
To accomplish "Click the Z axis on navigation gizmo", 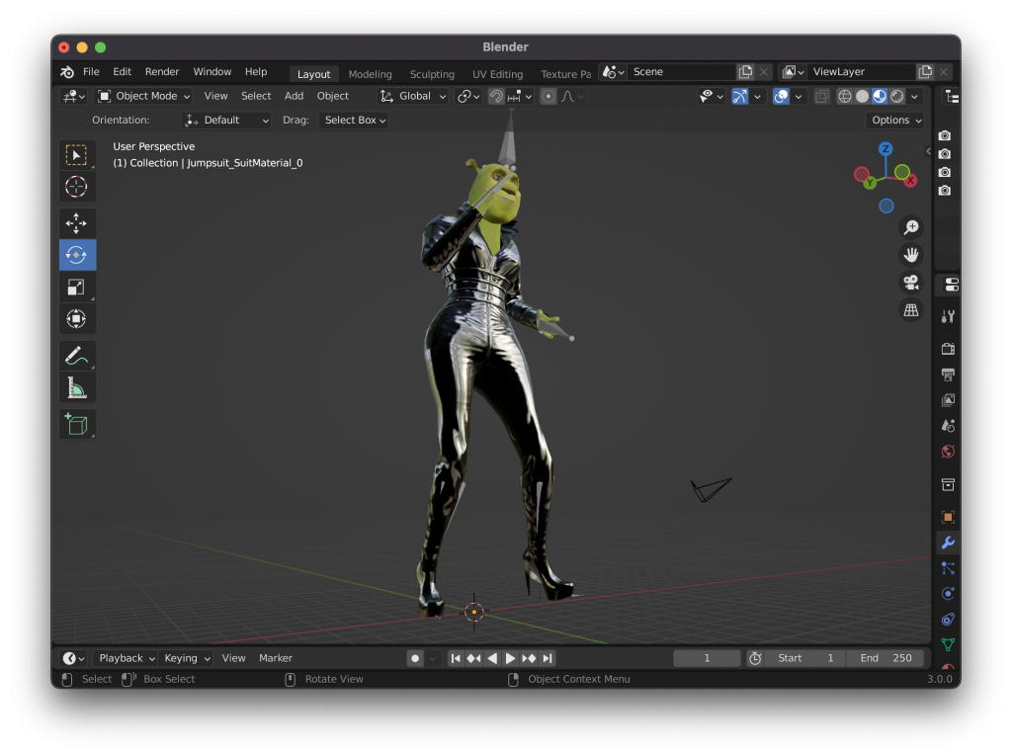I will pyautogui.click(x=885, y=148).
